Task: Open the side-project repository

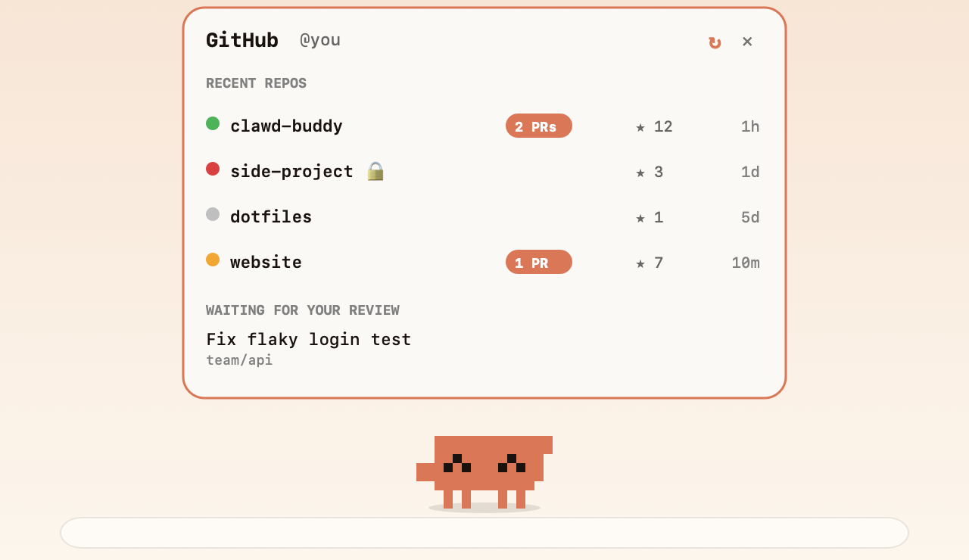Action: (x=291, y=172)
